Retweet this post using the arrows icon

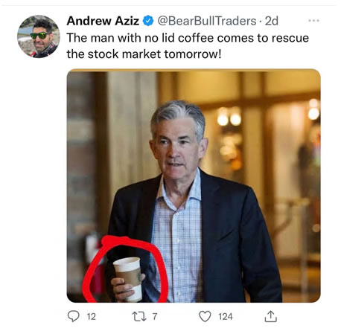[138, 317]
